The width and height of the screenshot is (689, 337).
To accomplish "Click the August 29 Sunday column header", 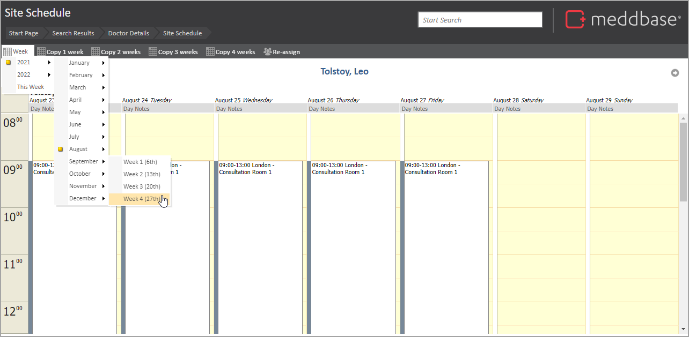I will pos(609,100).
